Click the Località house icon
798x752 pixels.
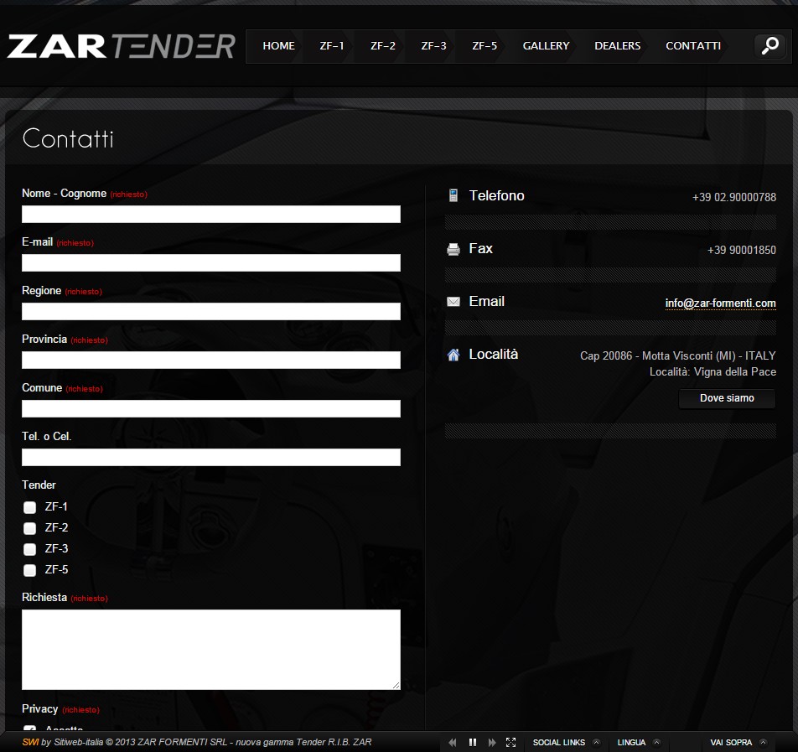click(453, 355)
